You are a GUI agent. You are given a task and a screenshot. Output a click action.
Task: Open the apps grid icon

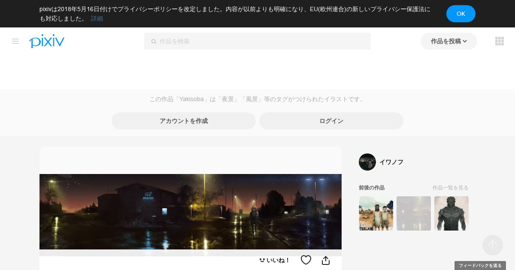500,41
